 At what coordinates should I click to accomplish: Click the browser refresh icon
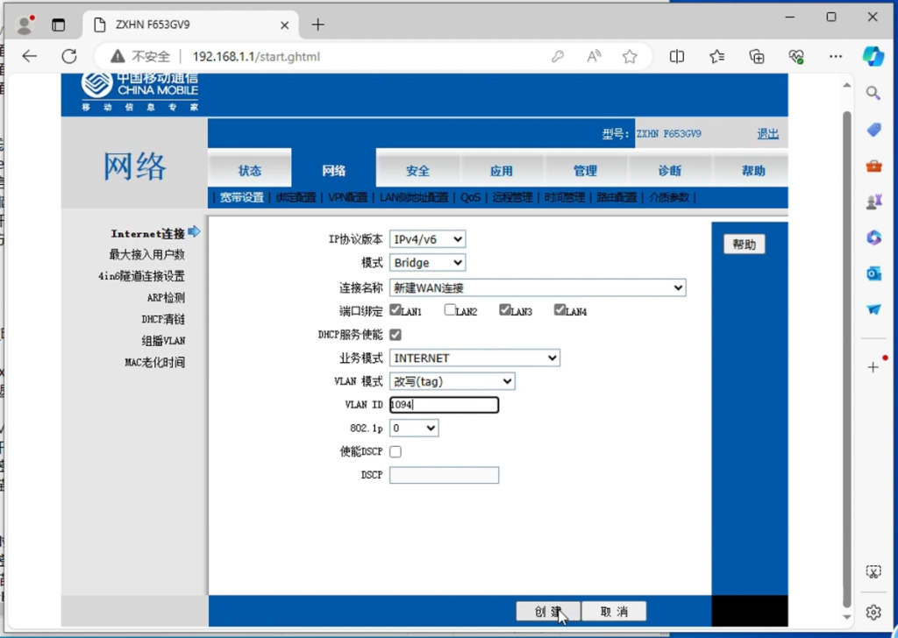[69, 56]
